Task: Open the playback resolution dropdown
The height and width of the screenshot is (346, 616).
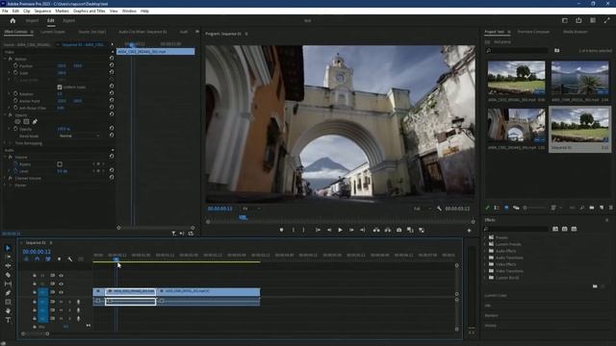Action: 423,209
